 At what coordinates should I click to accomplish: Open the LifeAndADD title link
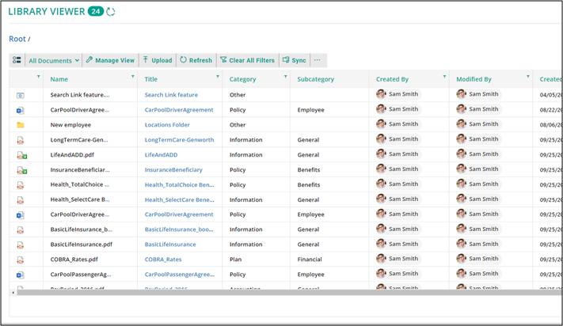point(161,155)
